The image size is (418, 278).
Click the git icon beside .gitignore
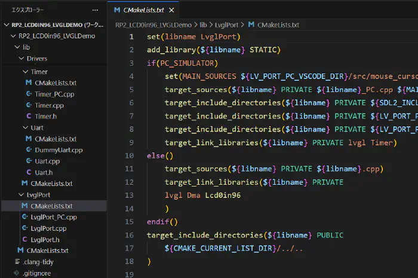17,273
